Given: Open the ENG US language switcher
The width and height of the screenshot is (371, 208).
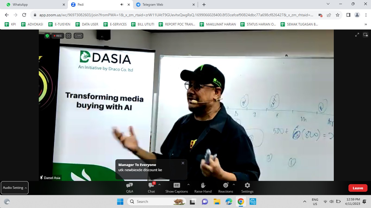Looking at the screenshot, I should pyautogui.click(x=315, y=201).
